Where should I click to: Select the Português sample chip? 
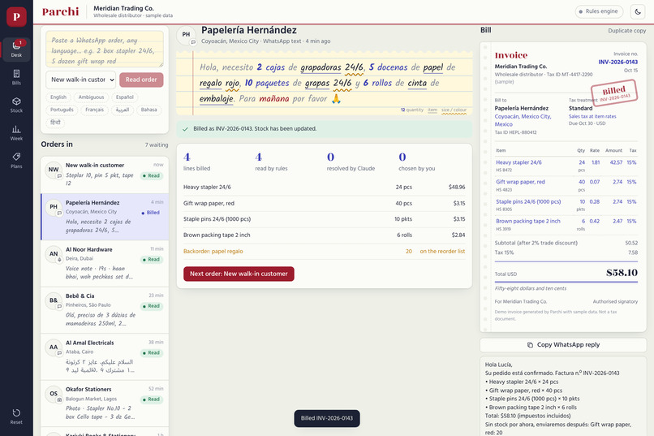[x=62, y=110]
